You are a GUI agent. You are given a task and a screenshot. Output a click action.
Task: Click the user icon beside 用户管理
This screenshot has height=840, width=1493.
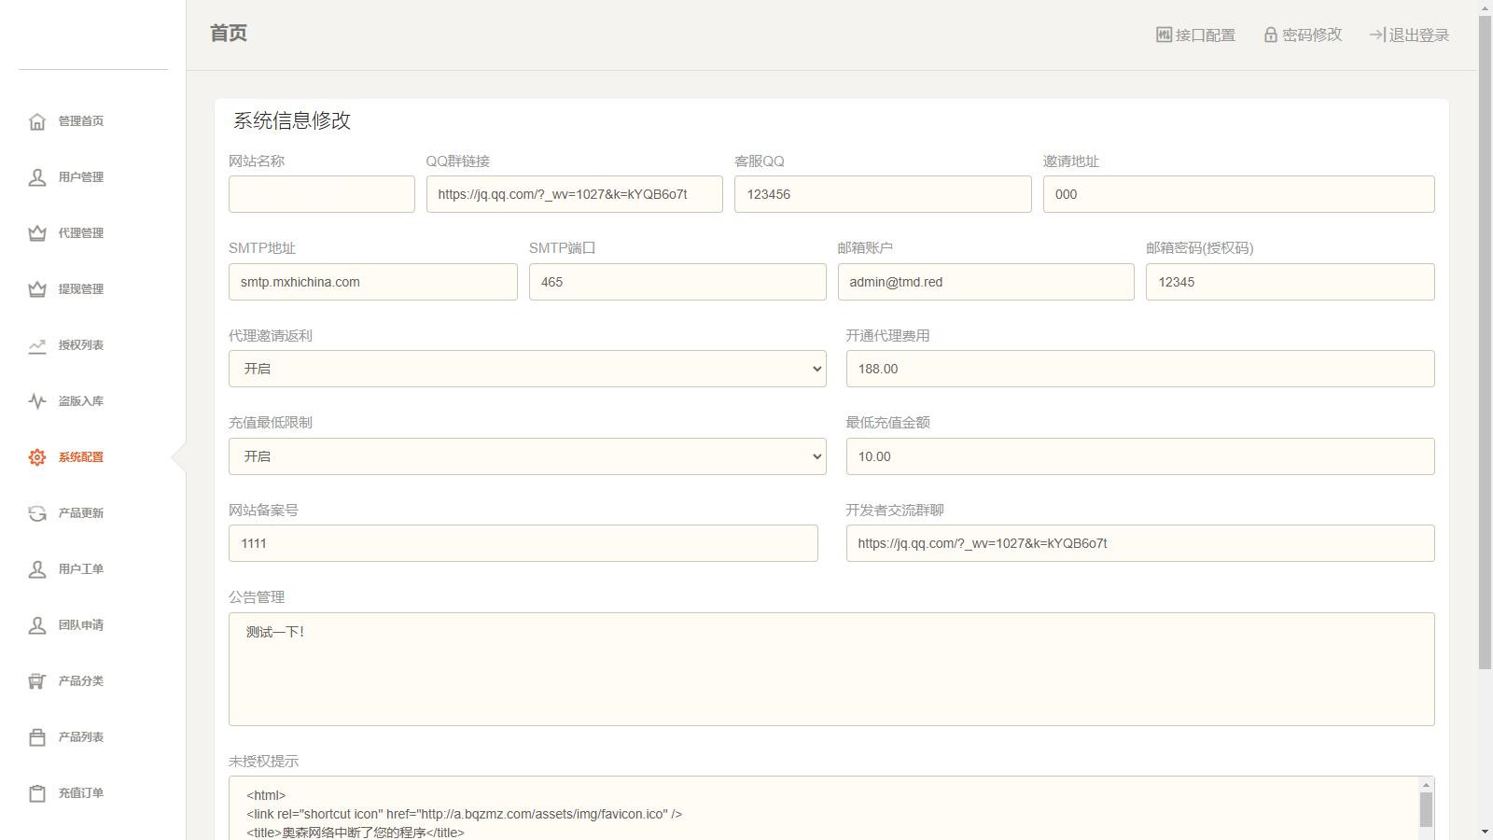coord(37,177)
